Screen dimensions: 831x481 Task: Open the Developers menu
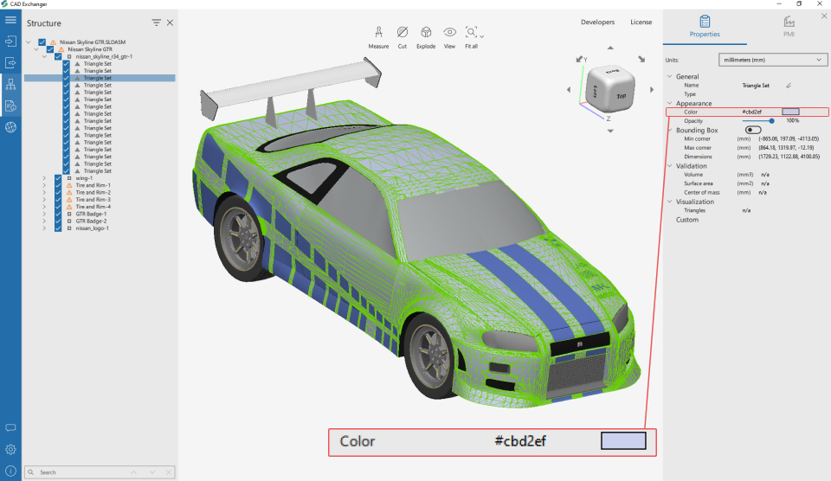(x=598, y=22)
